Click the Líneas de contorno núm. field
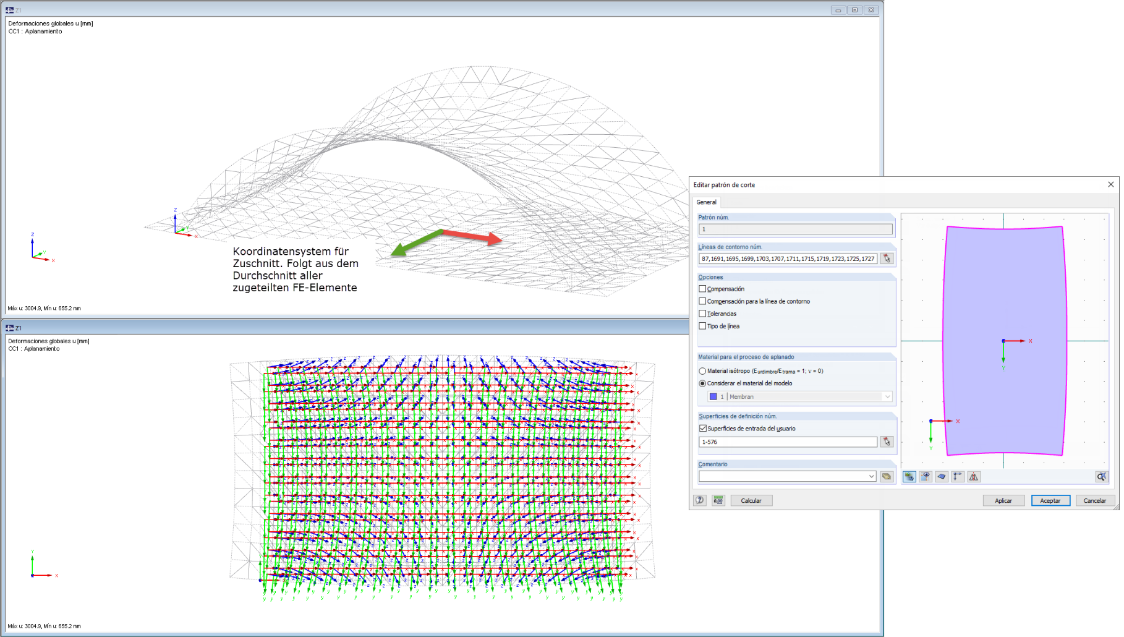This screenshot has width=1124, height=637. (788, 259)
